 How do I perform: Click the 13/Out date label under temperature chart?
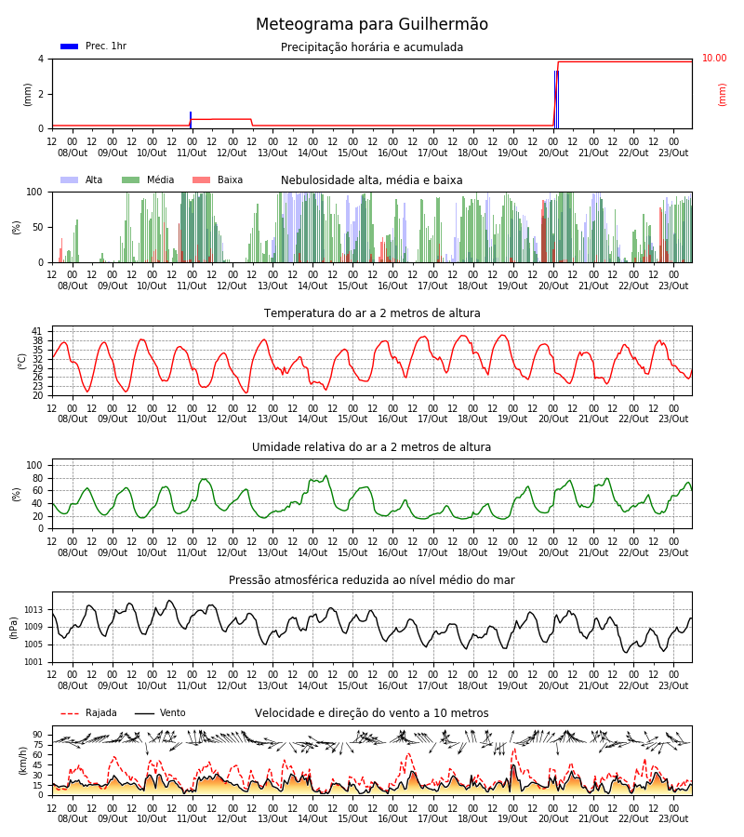272,419
